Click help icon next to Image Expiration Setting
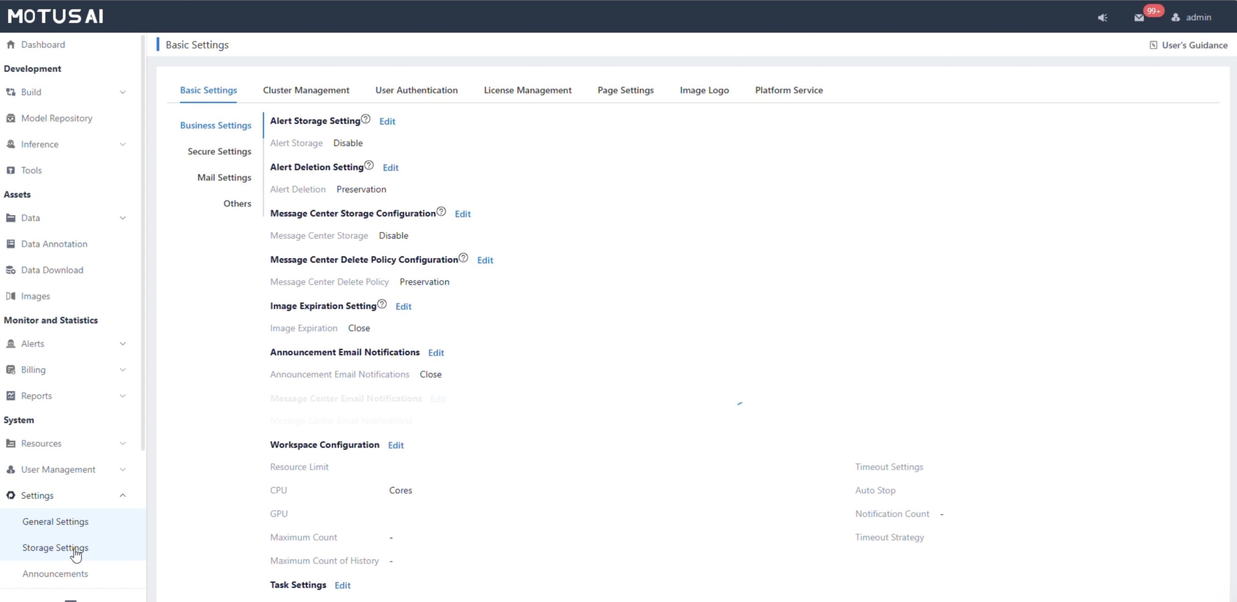 coord(382,304)
